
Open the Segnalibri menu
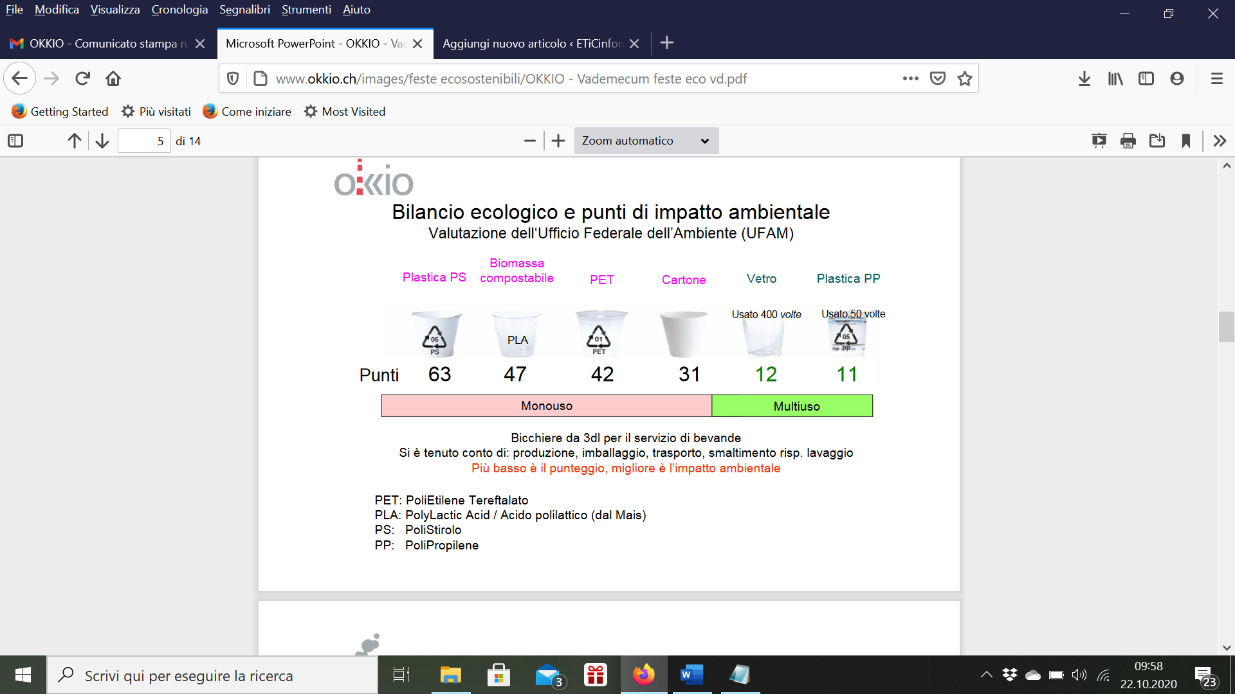coord(244,10)
